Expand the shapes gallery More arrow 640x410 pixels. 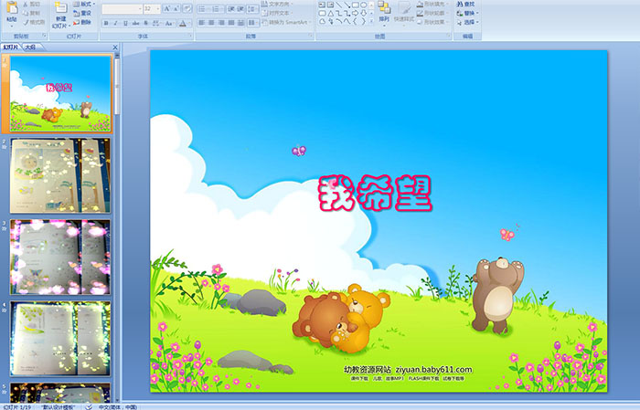(x=371, y=21)
